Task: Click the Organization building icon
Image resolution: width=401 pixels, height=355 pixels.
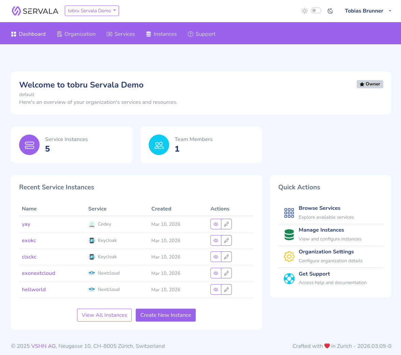Action: point(59,34)
